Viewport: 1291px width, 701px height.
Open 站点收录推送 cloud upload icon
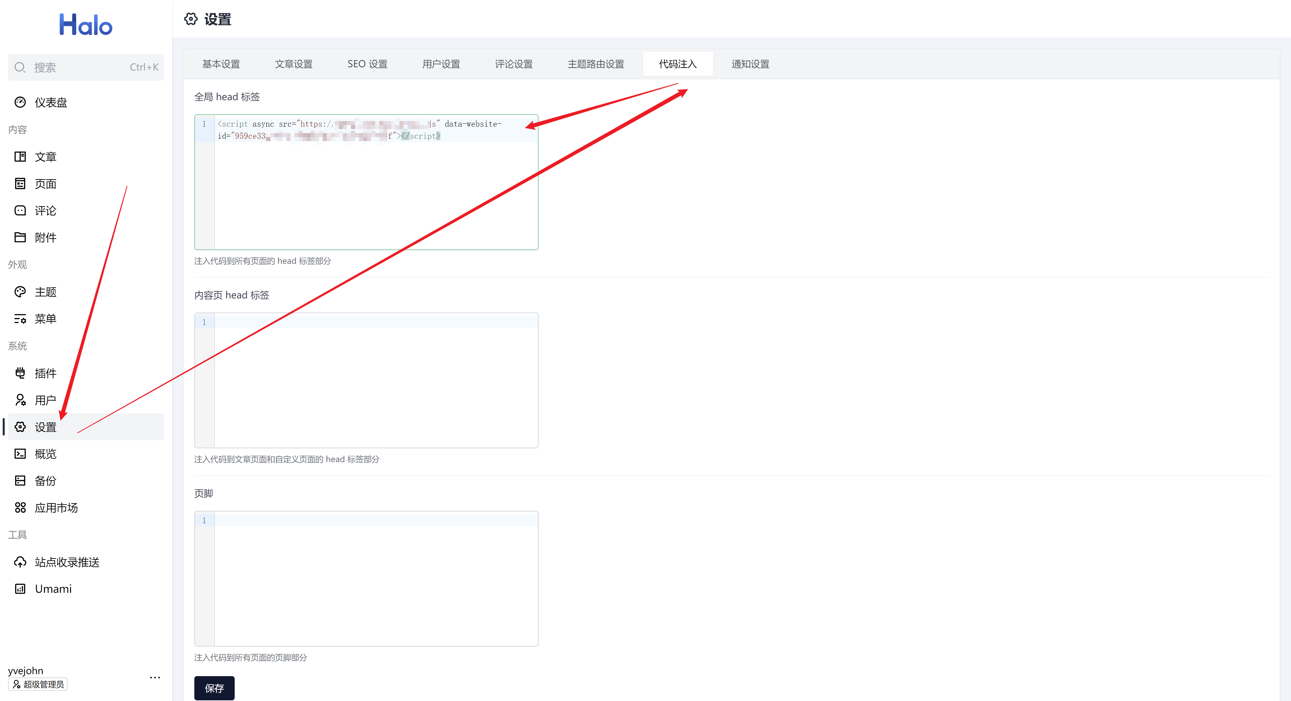(x=20, y=562)
